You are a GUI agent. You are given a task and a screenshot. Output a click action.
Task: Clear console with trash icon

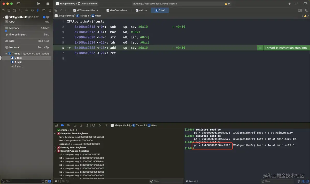click(x=299, y=181)
